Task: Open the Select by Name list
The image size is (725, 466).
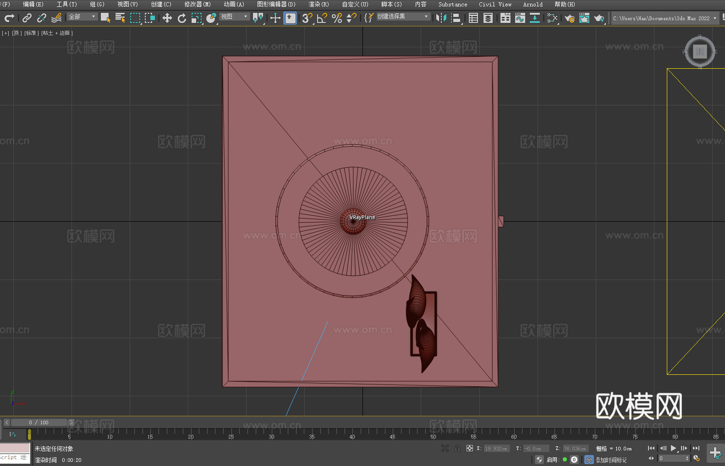Action: click(x=120, y=18)
